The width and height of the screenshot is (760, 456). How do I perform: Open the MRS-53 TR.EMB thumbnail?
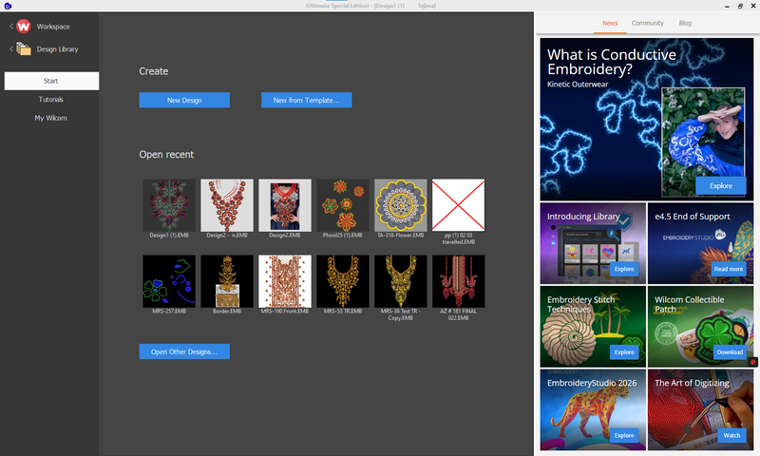tap(343, 281)
